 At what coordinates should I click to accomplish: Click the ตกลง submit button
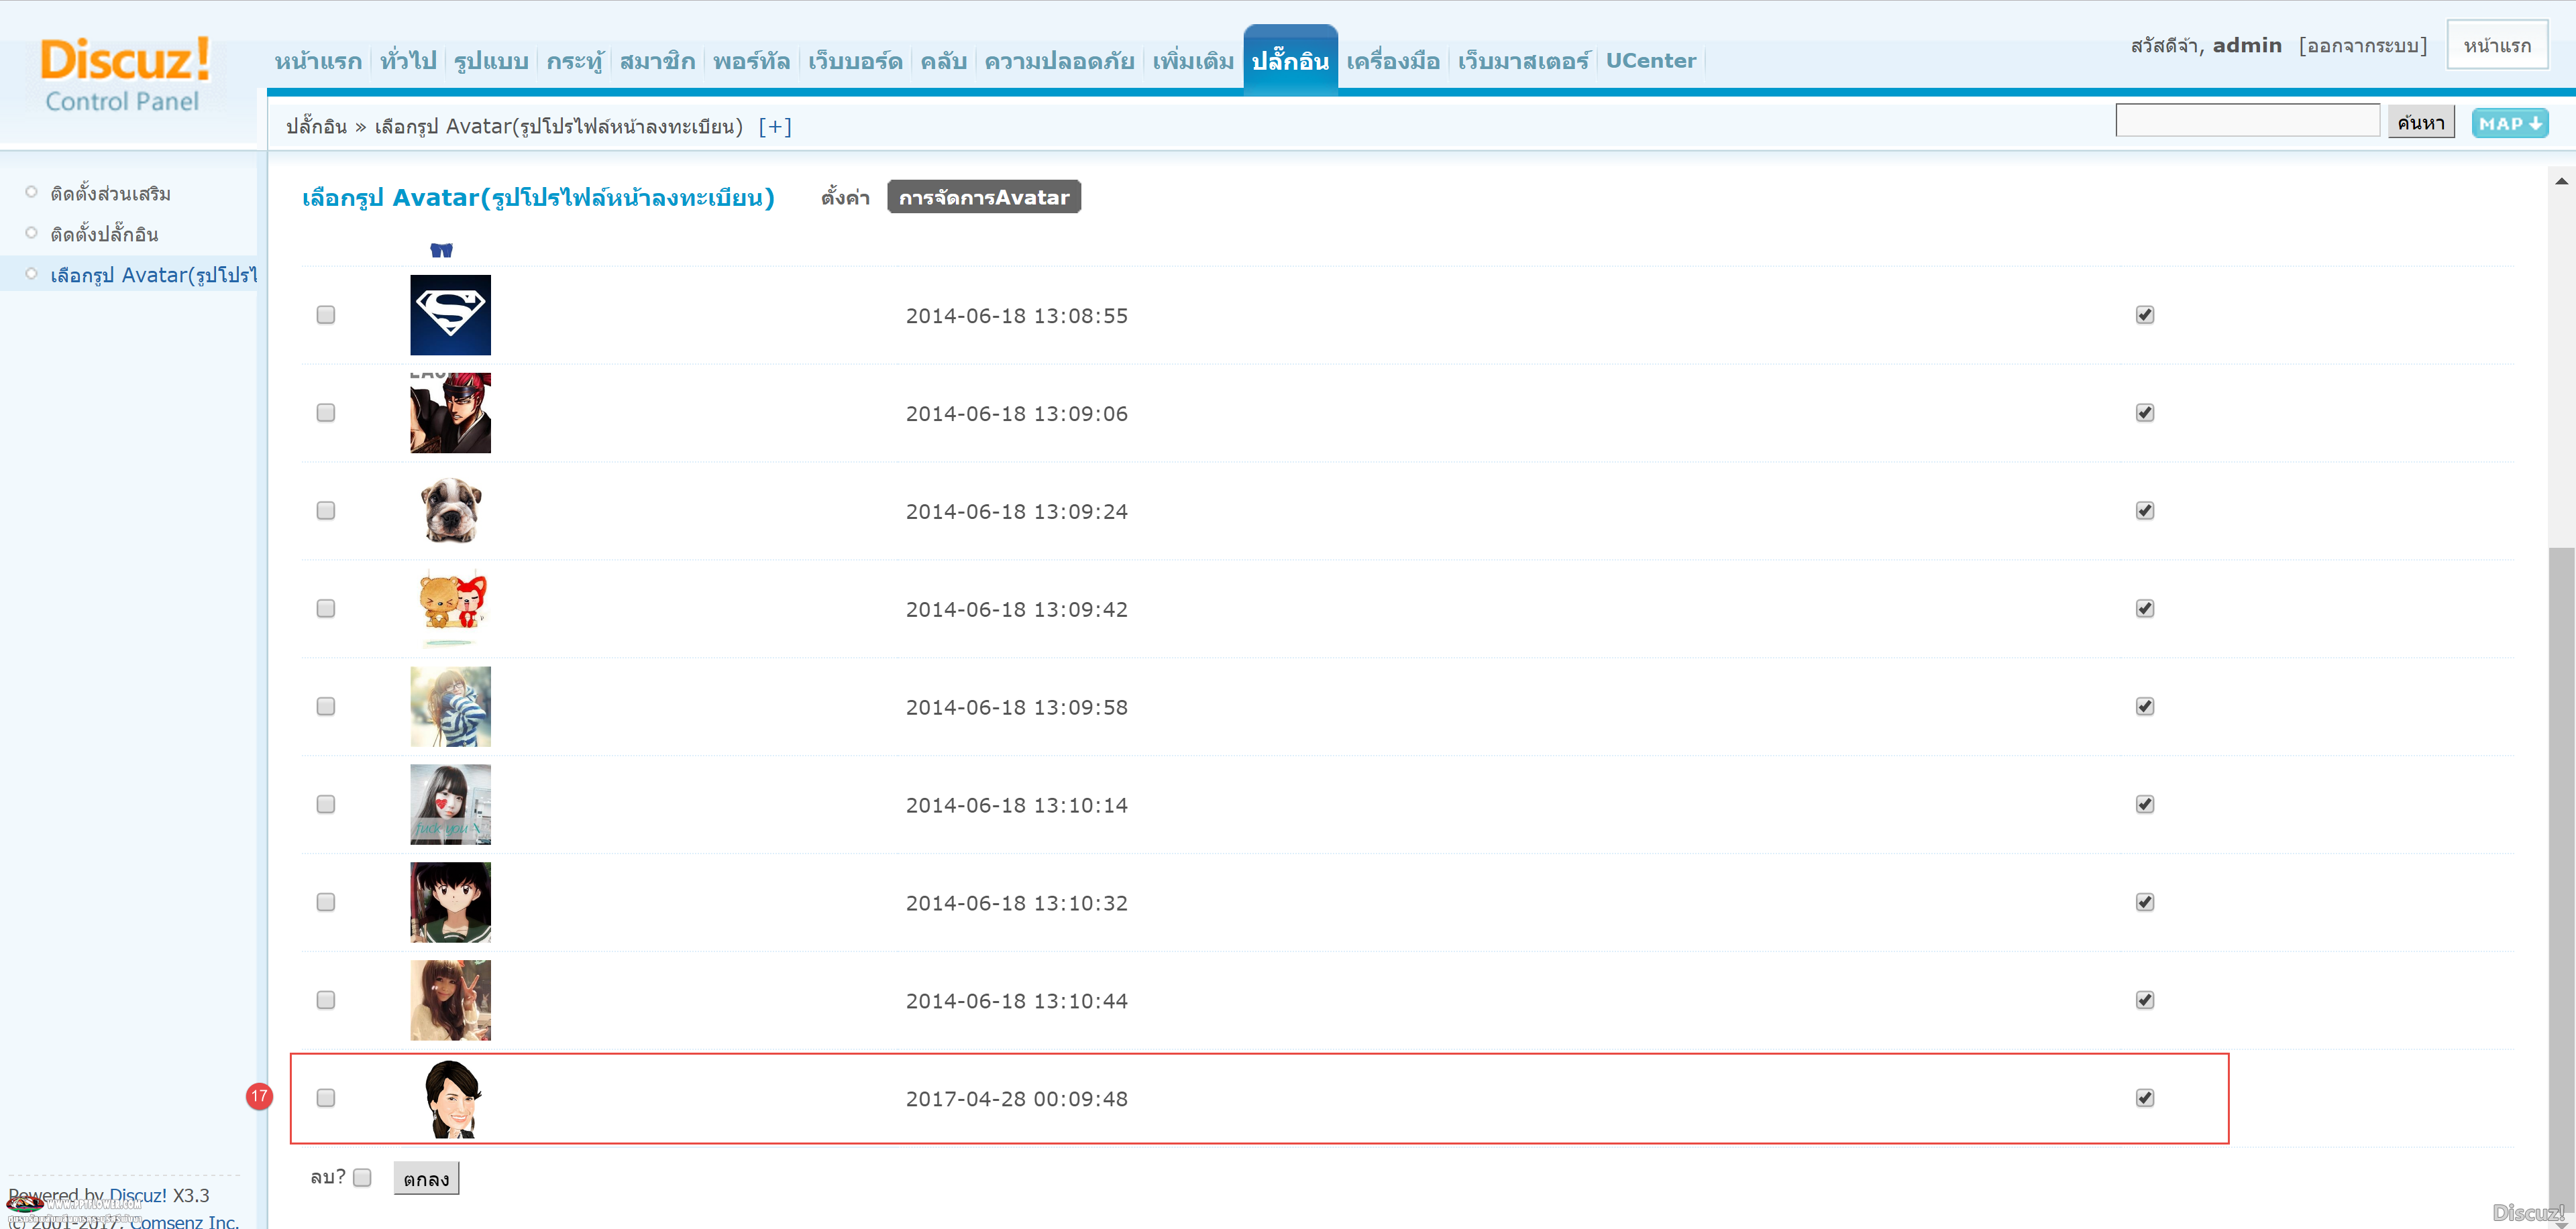[426, 1179]
